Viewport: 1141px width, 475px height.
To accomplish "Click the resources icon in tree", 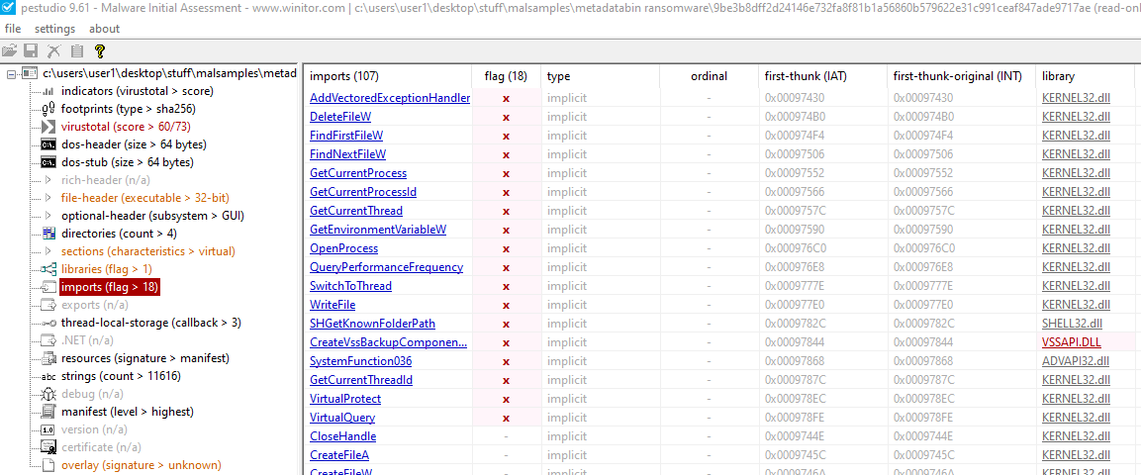I will pos(48,358).
